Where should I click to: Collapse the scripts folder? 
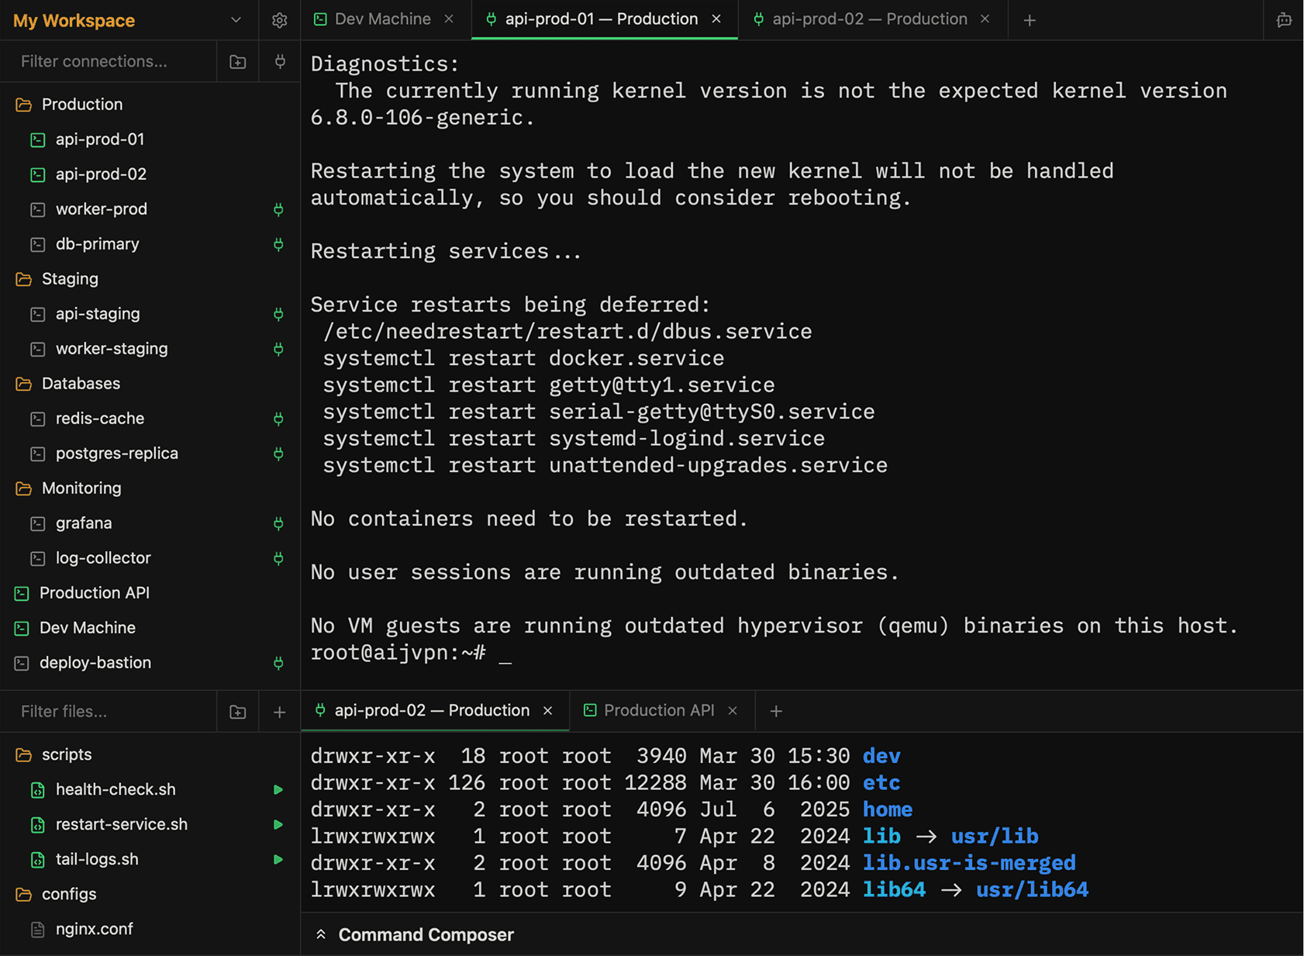click(150, 754)
